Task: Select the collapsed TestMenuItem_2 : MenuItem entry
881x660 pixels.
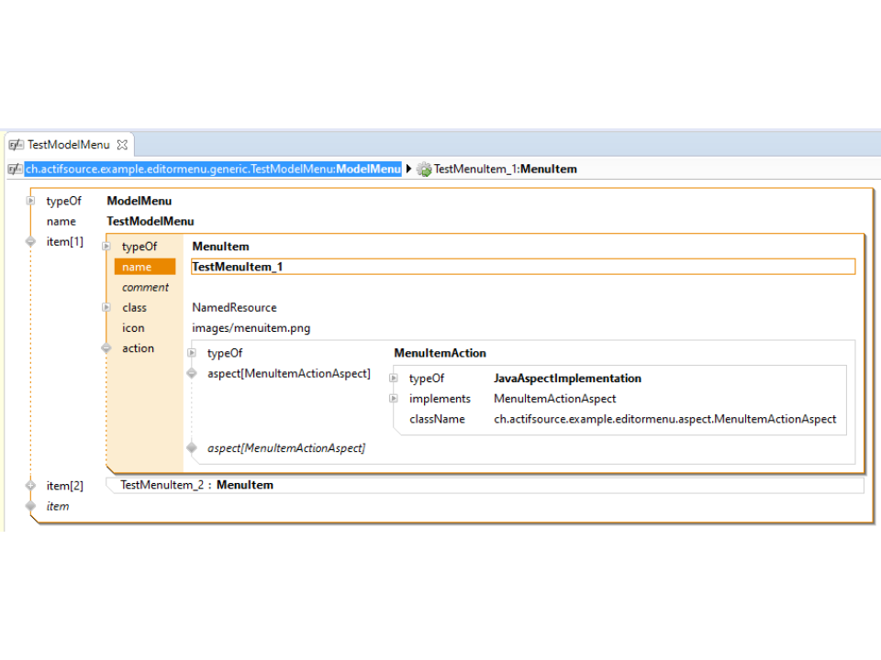Action: pyautogui.click(x=197, y=485)
